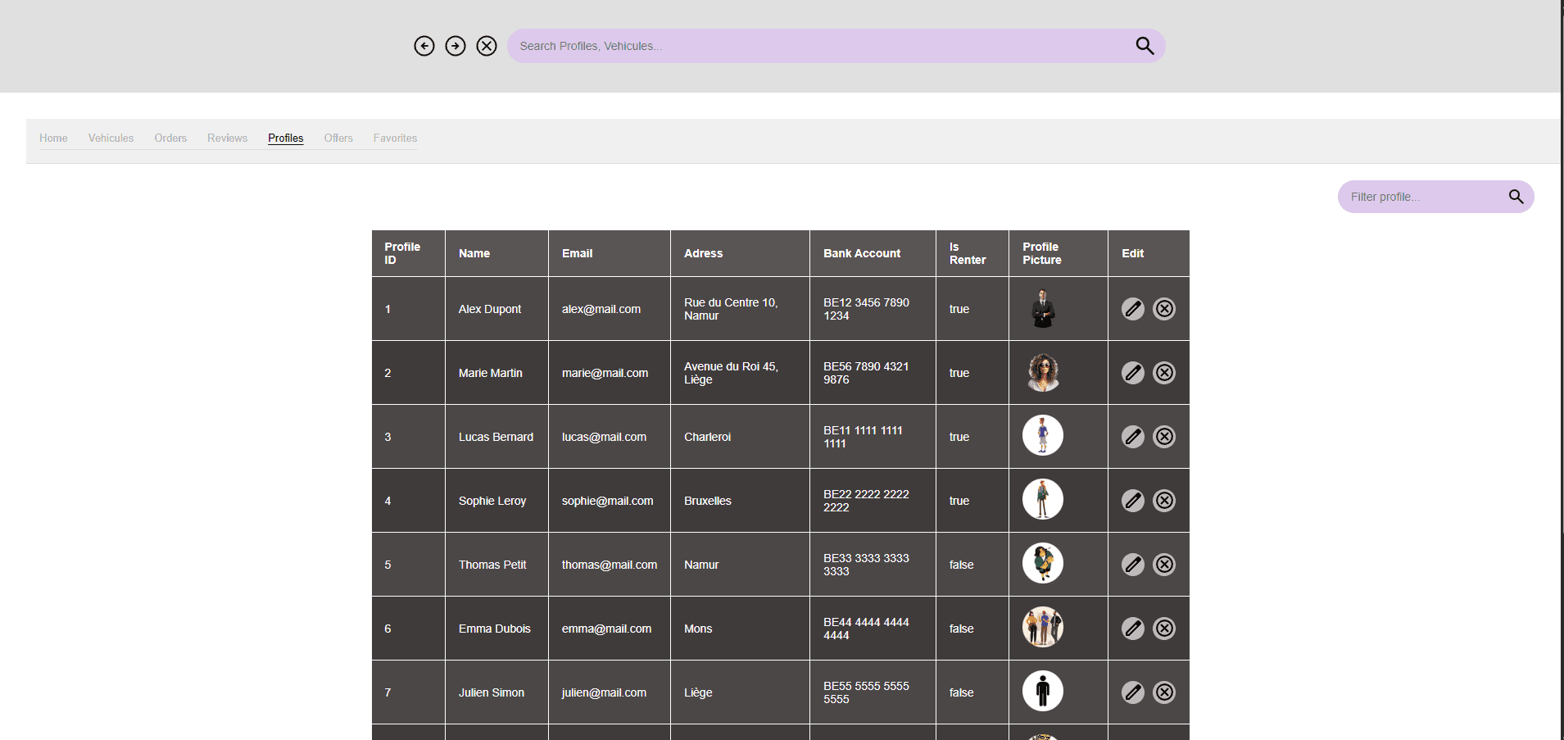Edit Julien Simon's profile with the pencil icon
Image resolution: width=1564 pixels, height=740 pixels.
tap(1133, 692)
